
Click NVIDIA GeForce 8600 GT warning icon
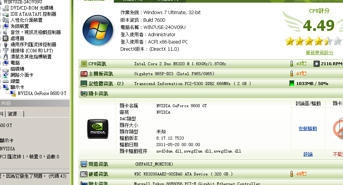click(x=13, y=93)
